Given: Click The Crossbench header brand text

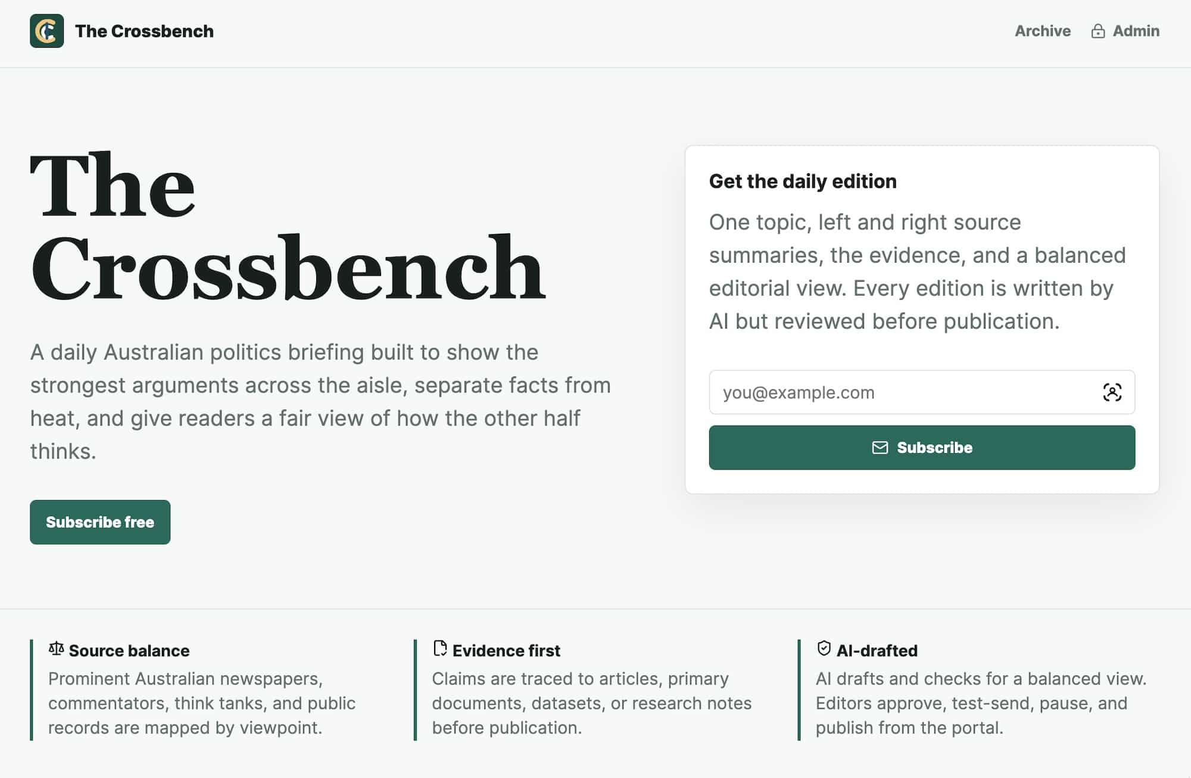Looking at the screenshot, I should [144, 31].
